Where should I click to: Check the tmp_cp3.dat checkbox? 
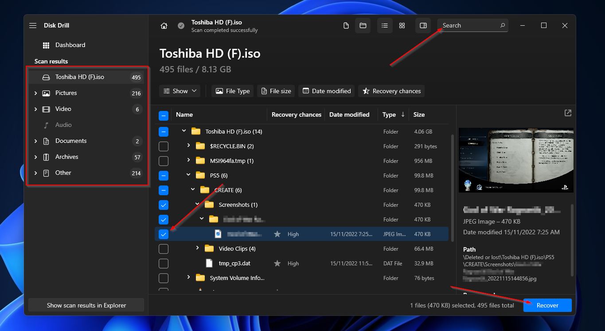pyautogui.click(x=164, y=264)
